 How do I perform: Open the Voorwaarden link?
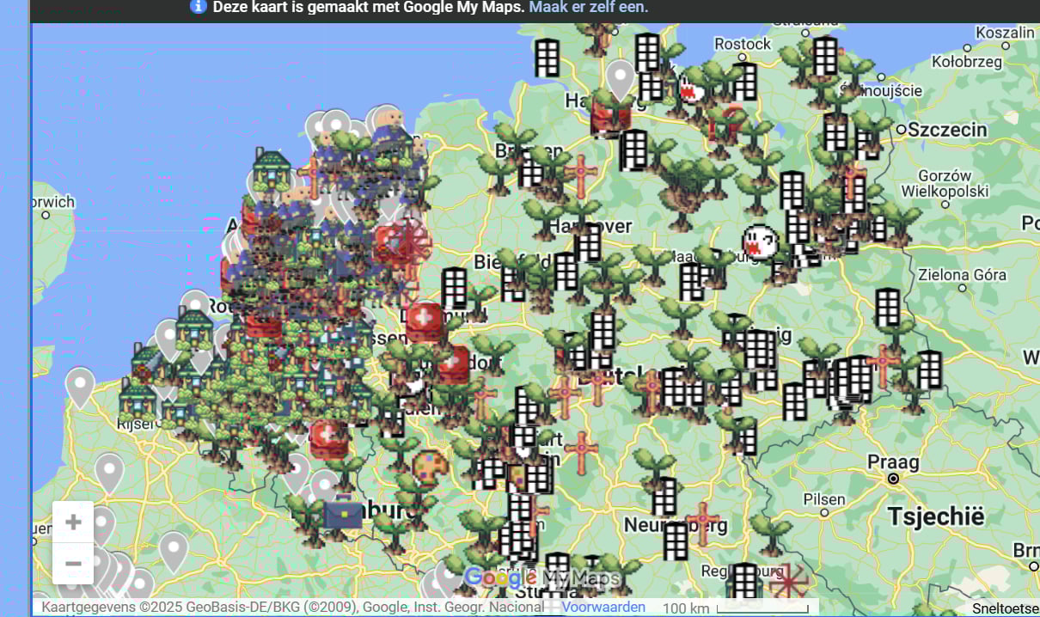pos(603,607)
